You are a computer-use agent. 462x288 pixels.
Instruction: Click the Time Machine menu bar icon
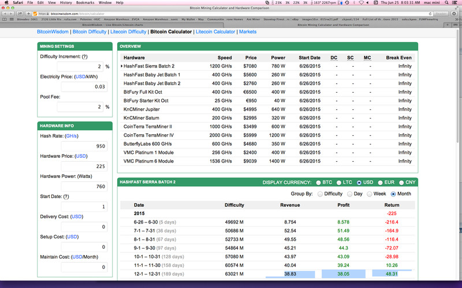[347, 2]
